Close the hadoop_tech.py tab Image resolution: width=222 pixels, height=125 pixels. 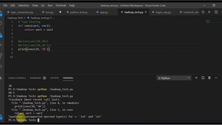pyautogui.click(x=146, y=12)
